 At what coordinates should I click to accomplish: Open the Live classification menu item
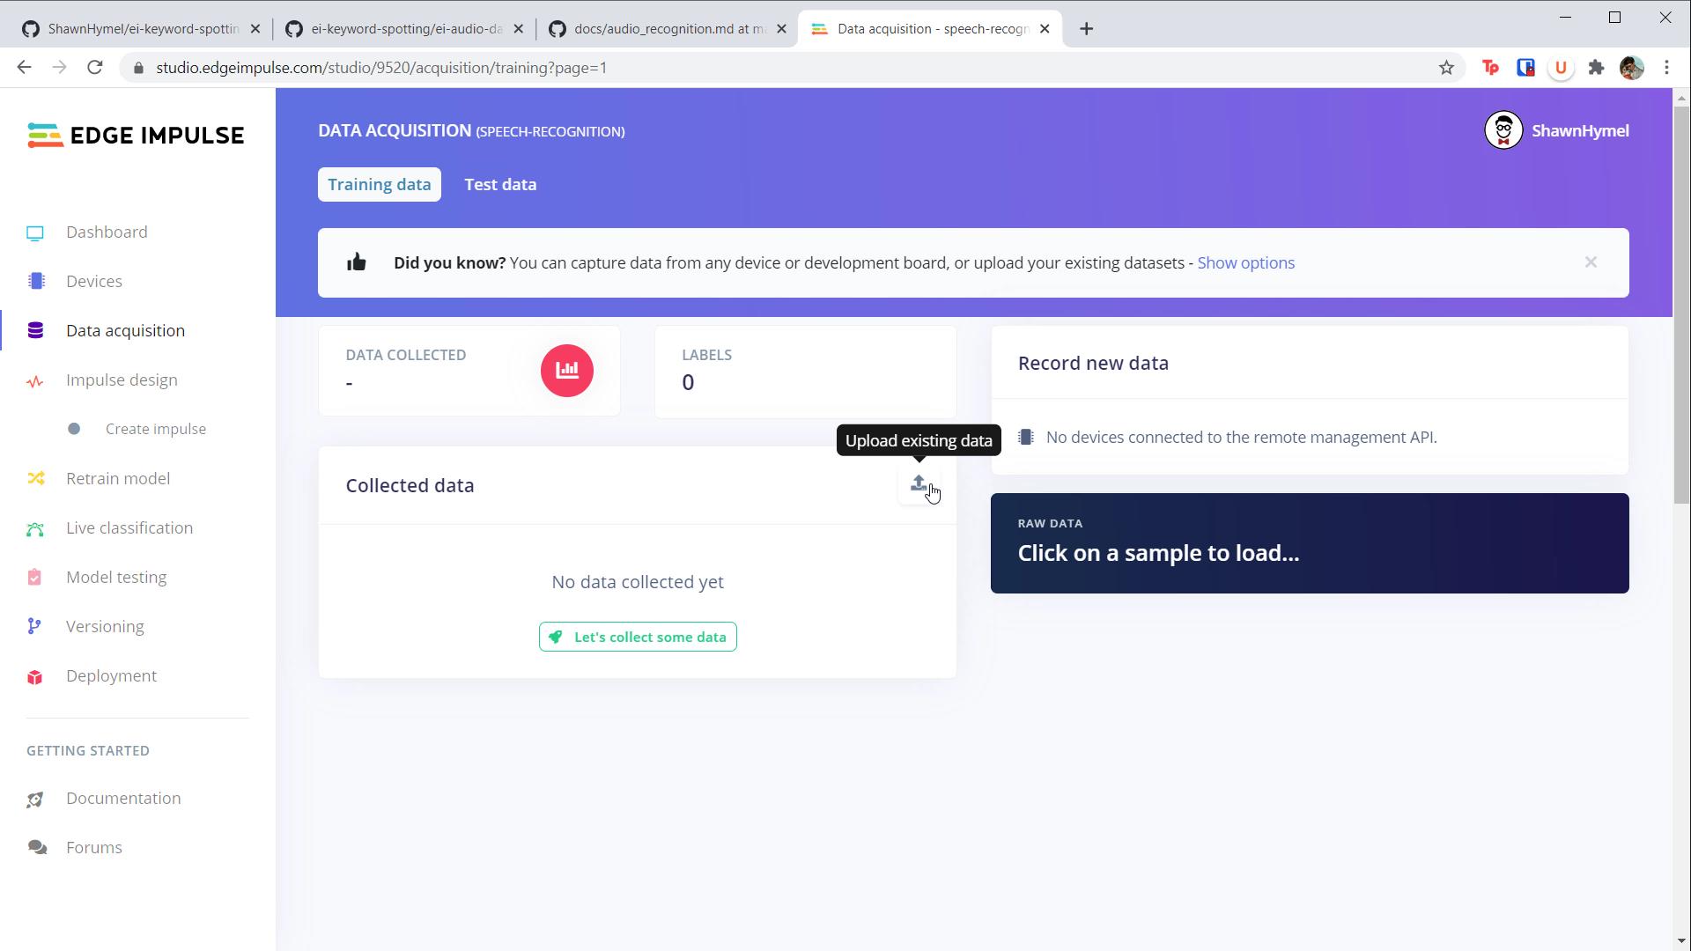point(129,528)
